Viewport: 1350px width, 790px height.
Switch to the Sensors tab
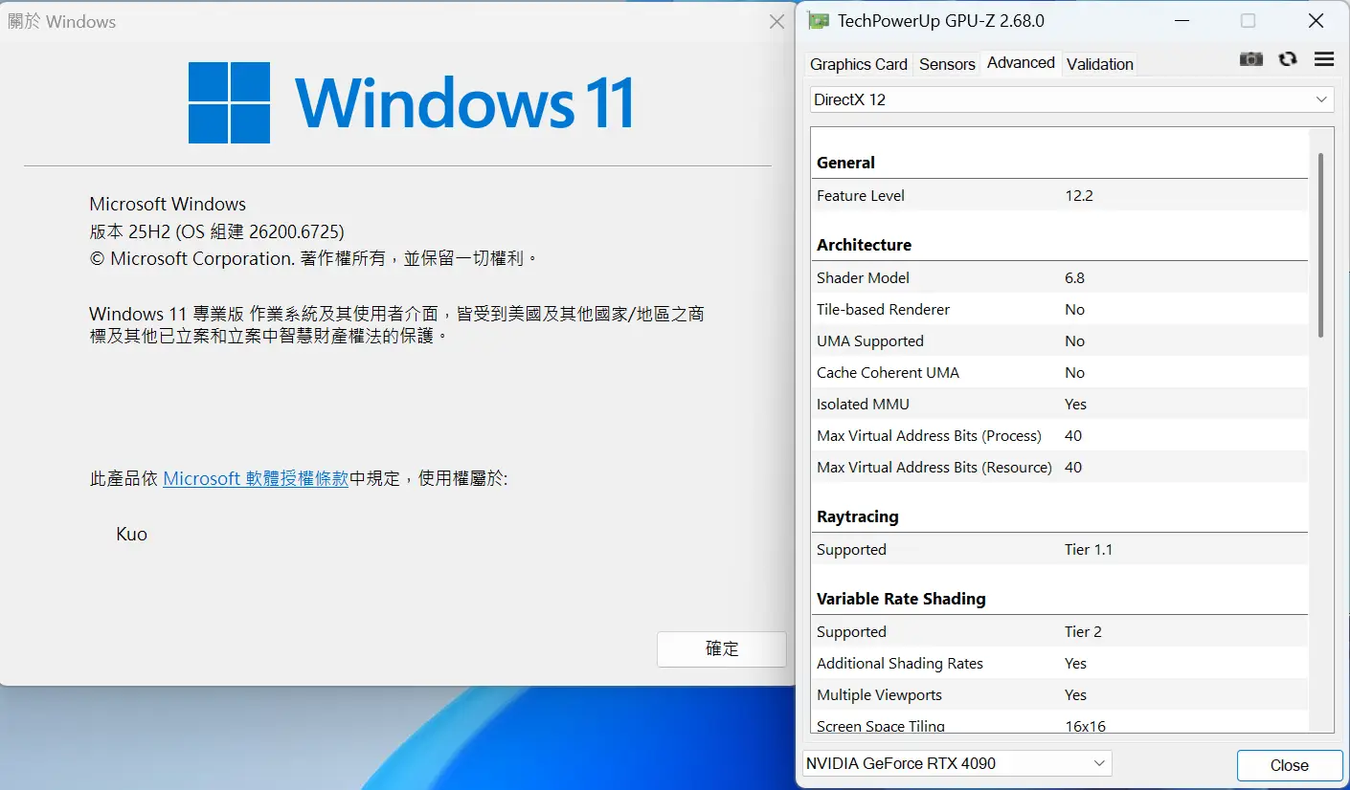(946, 64)
